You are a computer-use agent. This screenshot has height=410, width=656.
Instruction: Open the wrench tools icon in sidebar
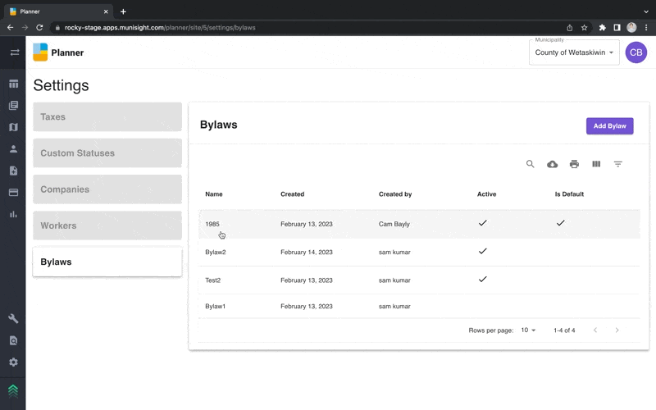click(13, 318)
